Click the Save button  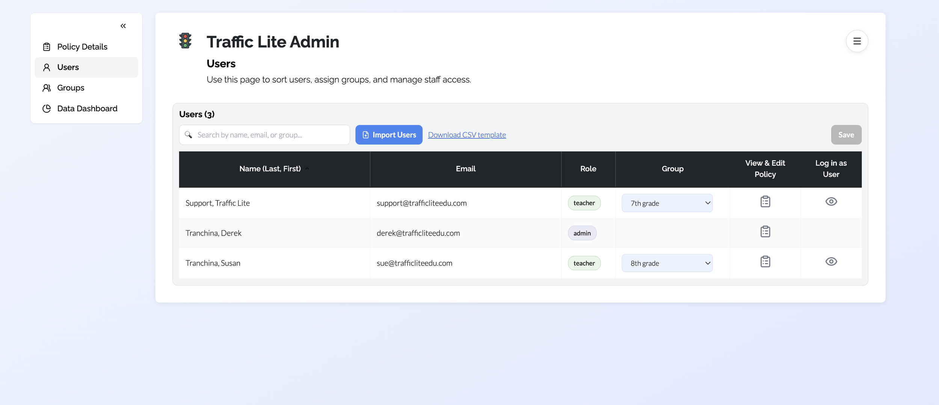[846, 135]
